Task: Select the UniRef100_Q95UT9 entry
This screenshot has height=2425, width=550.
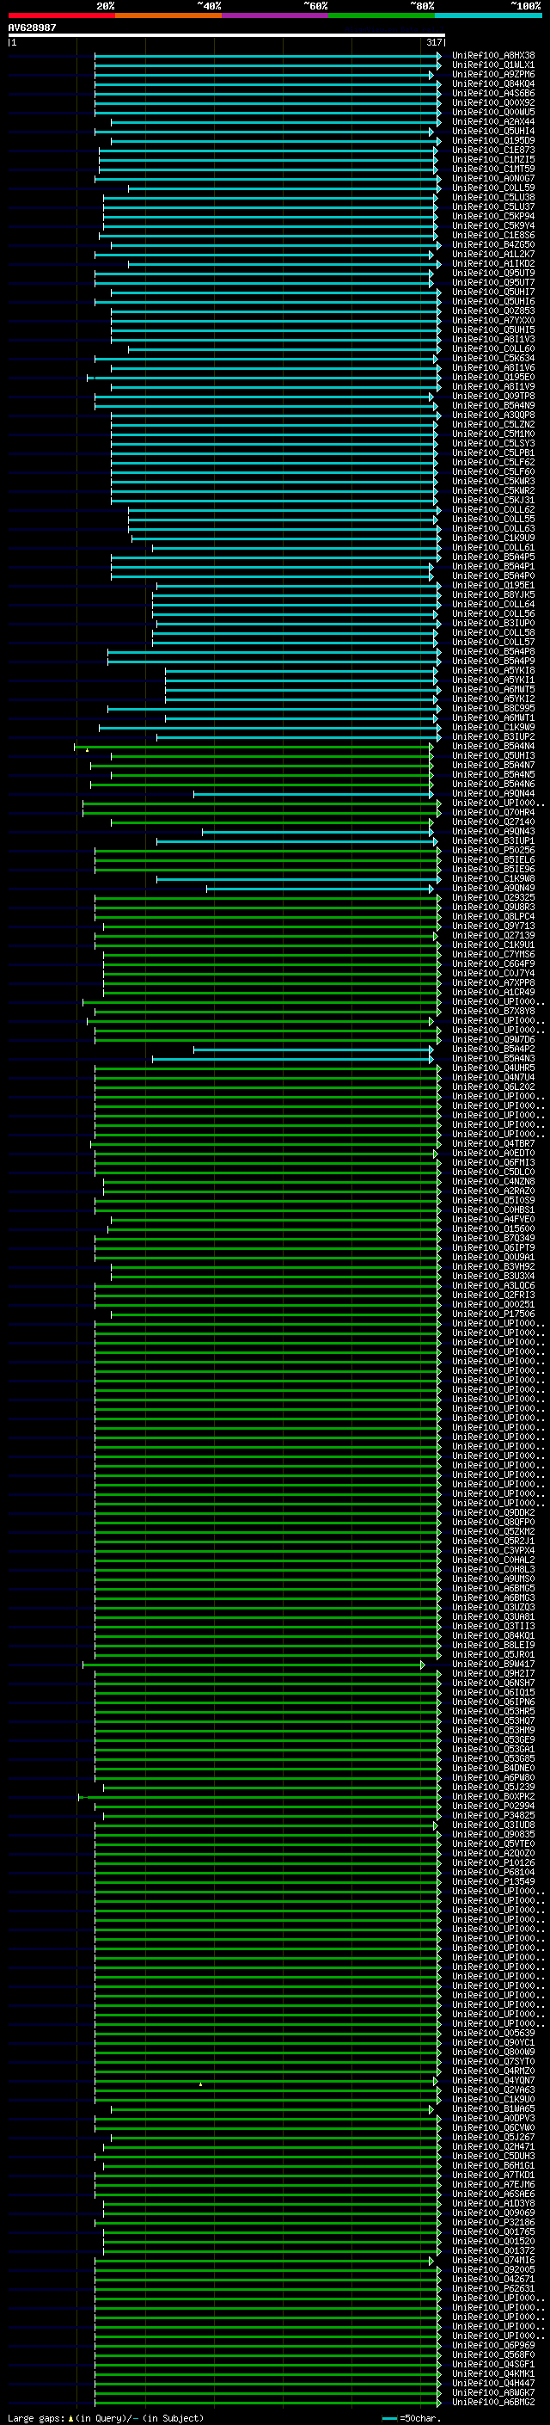Action: click(493, 273)
